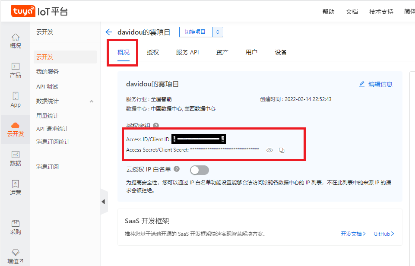Open 文档 in the top navigation
The width and height of the screenshot is (415, 266).
tap(352, 12)
